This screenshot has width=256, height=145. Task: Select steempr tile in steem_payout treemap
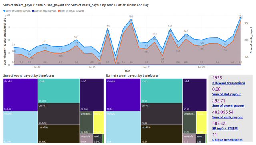189,123
